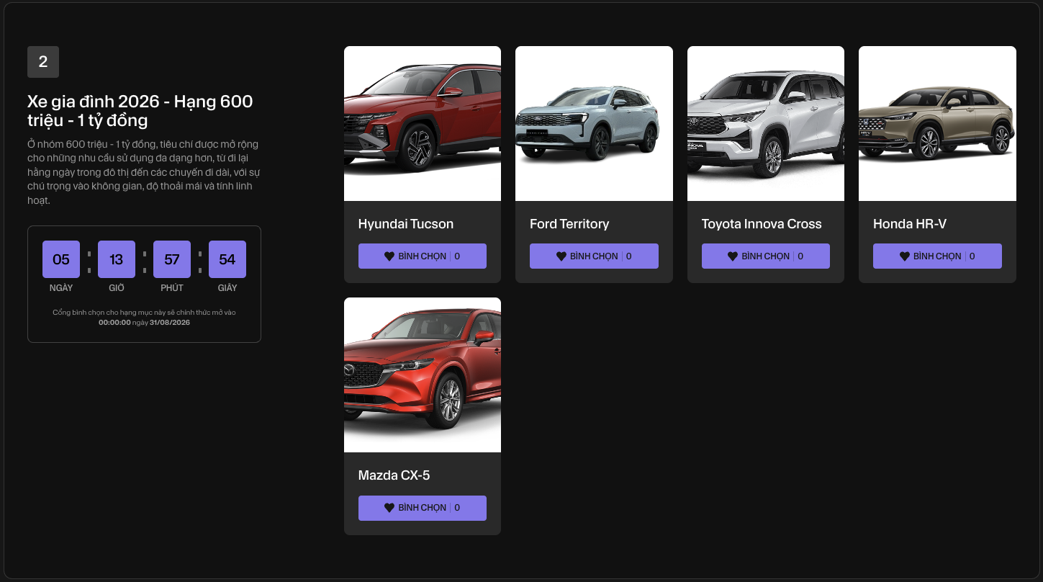Open the Mazda CX-5 car photo
The image size is (1043, 582).
coord(423,375)
